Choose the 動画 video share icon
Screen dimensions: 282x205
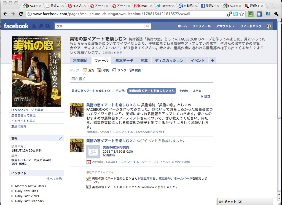131,70
